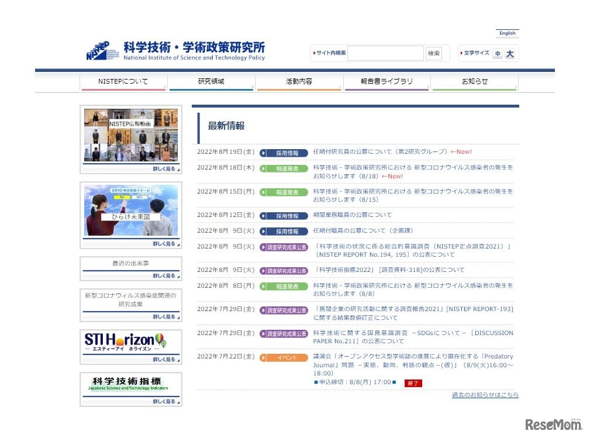Click the イベント badge on July 22 entry

coord(285,357)
